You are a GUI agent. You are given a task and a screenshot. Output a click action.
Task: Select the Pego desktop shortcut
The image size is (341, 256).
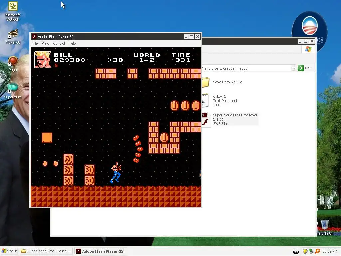(13, 61)
